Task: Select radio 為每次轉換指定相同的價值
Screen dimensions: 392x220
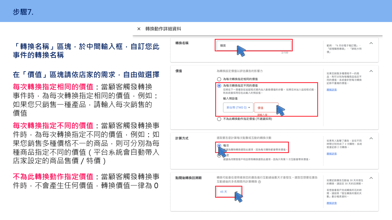Action: coord(219,79)
